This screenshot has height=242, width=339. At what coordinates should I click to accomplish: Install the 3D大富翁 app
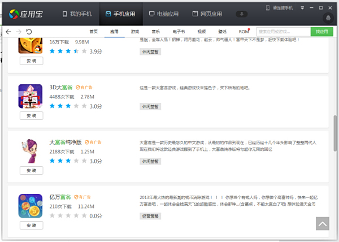click(31, 116)
